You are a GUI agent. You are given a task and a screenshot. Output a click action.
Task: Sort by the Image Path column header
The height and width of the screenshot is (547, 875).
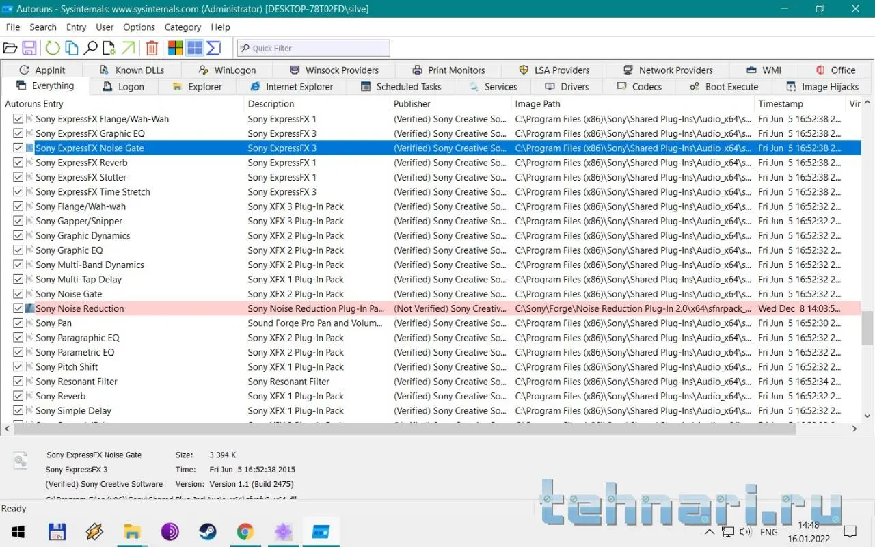tap(633, 104)
